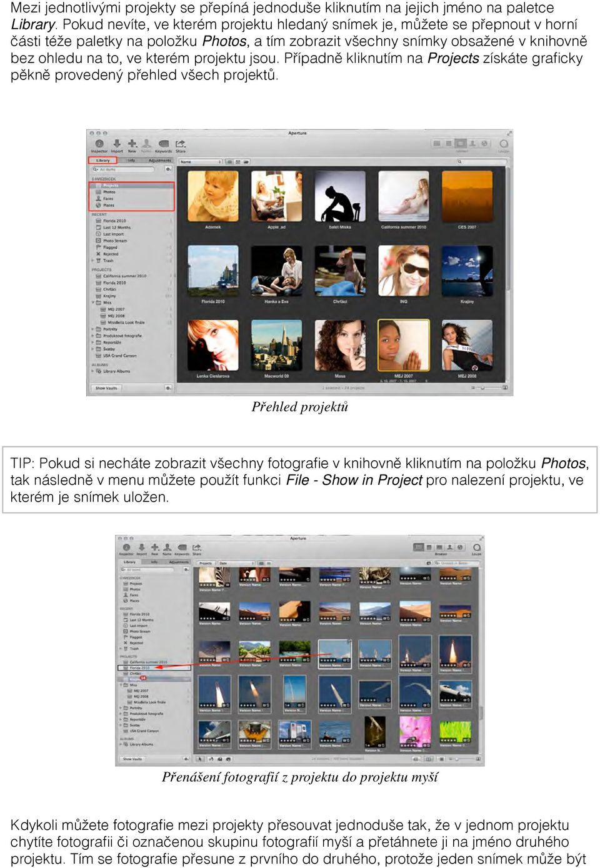600x868 pixels.
Task: Expand Reportáže folder in upper Aperture sidebar
Action: [93, 342]
